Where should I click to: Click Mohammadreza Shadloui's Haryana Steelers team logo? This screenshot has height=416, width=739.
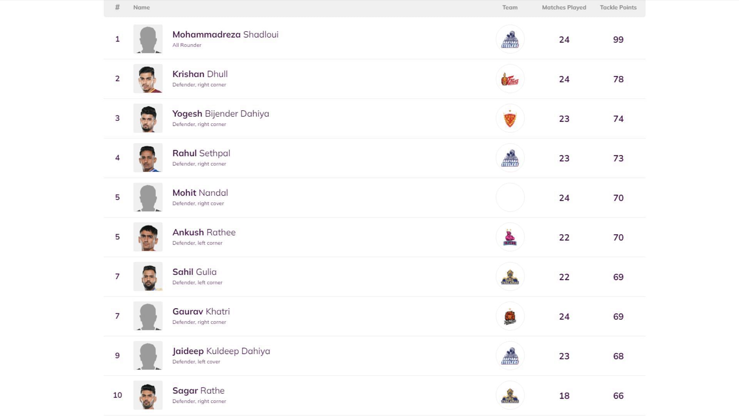pyautogui.click(x=510, y=39)
